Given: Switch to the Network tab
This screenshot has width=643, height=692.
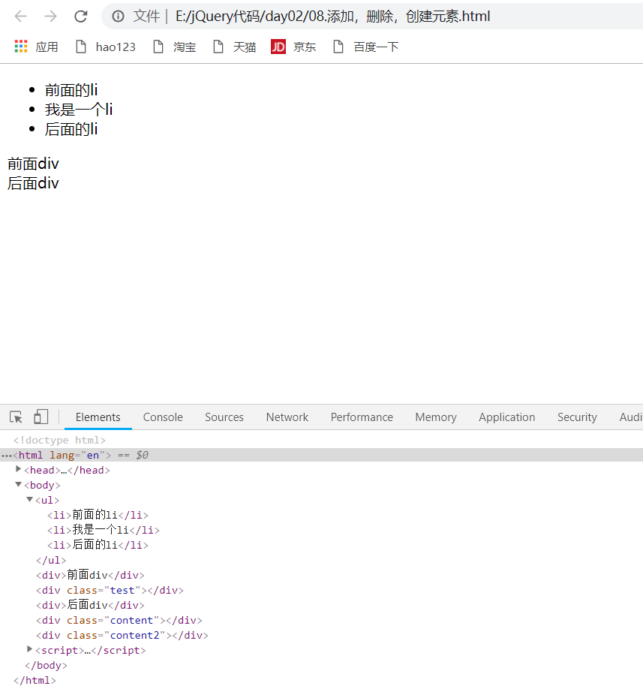Looking at the screenshot, I should 287,417.
